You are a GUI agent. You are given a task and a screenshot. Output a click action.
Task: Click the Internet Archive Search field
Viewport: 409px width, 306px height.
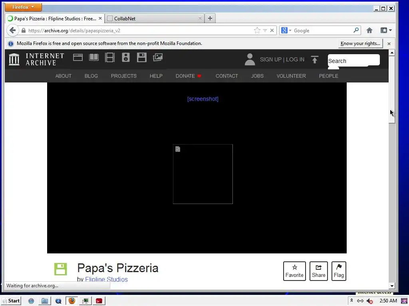[x=353, y=61]
